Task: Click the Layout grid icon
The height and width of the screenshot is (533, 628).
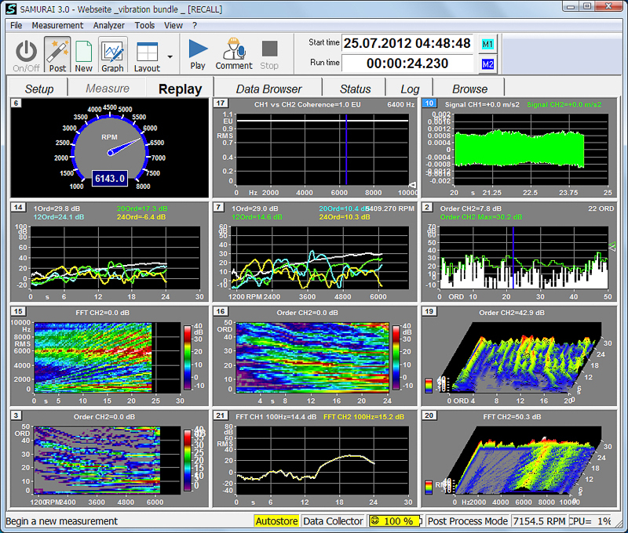Action: [x=147, y=52]
